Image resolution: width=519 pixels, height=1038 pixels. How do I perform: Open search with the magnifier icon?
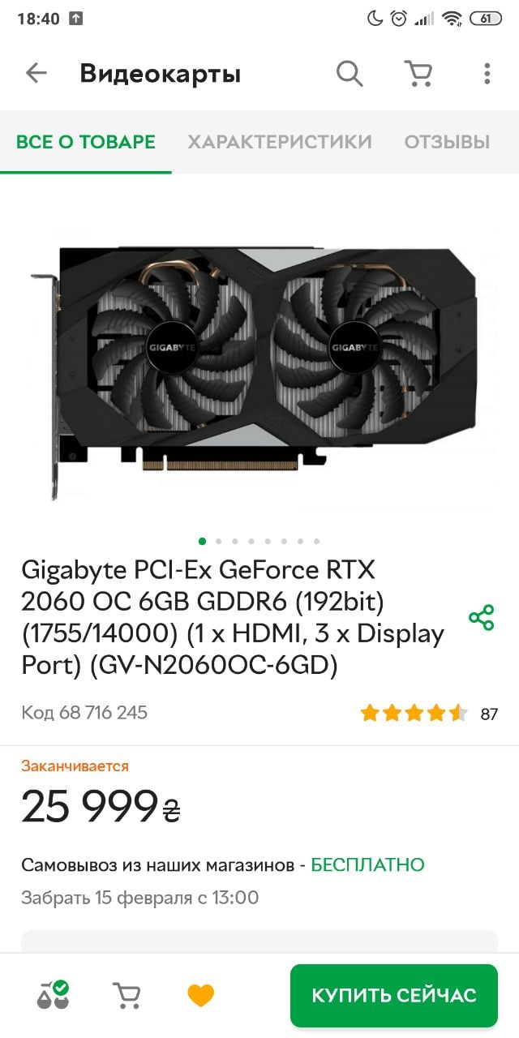coord(350,74)
